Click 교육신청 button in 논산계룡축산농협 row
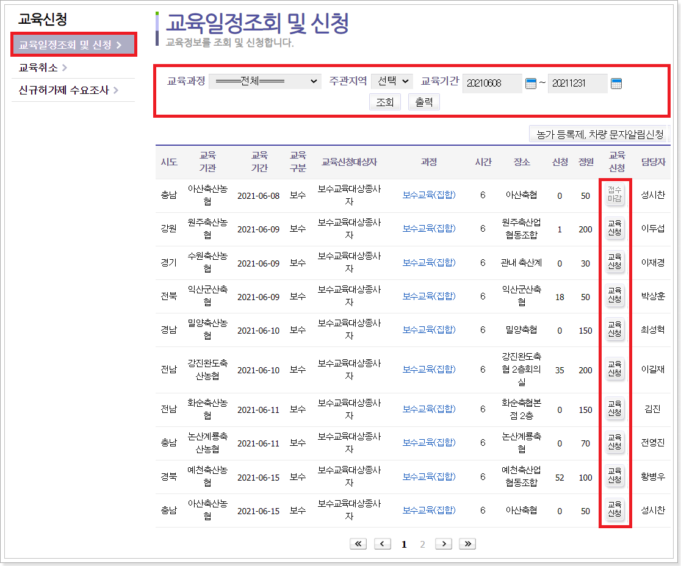The width and height of the screenshot is (681, 566). coord(614,442)
